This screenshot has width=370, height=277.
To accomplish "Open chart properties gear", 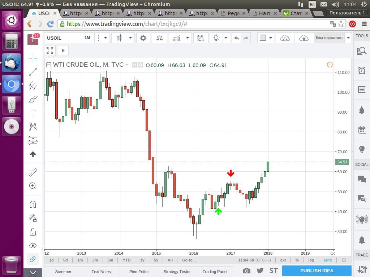I will [143, 38].
